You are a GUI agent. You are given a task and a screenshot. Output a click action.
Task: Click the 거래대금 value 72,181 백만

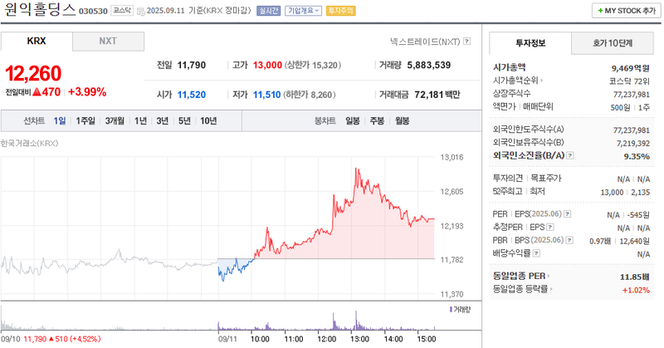(437, 95)
